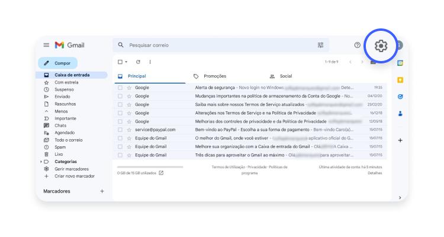Open Com estrela folder

click(x=66, y=82)
